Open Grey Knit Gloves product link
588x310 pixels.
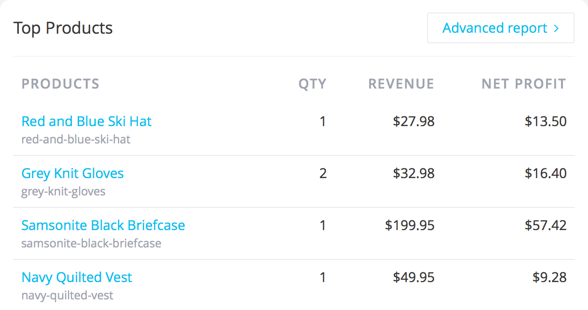tap(73, 173)
